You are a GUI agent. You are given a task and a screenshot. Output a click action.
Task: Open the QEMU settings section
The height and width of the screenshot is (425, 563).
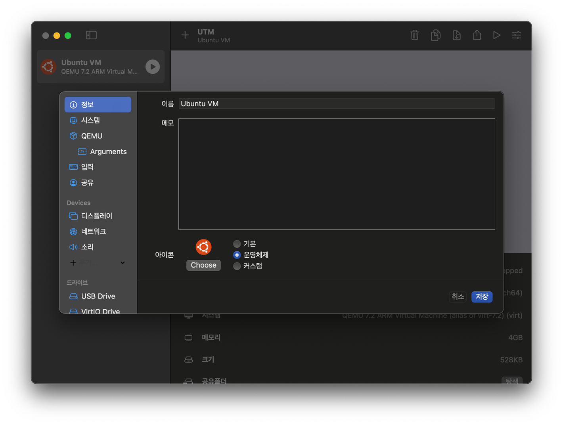[98, 136]
